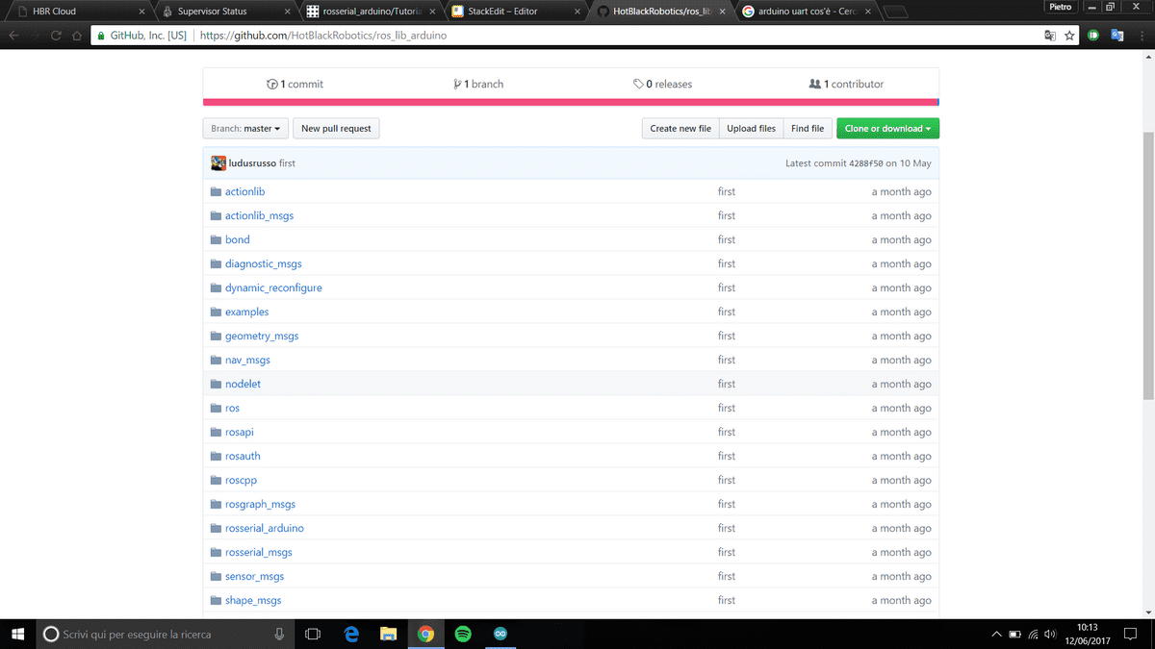Viewport: 1155px width, 649px height.
Task: Expand the Branch: master dropdown
Action: tap(245, 129)
